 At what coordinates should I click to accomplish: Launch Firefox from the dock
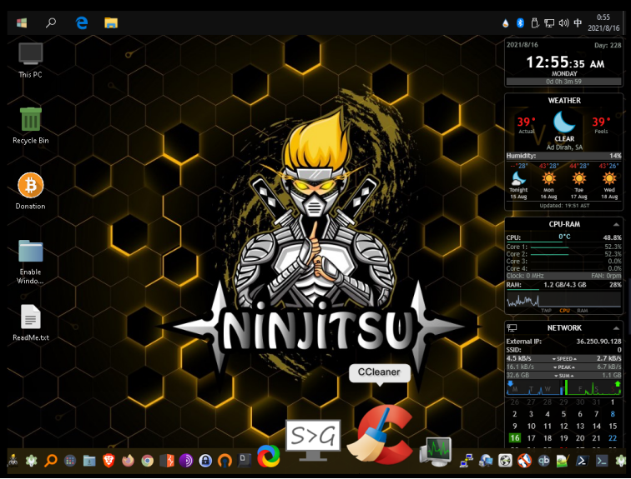tap(128, 461)
